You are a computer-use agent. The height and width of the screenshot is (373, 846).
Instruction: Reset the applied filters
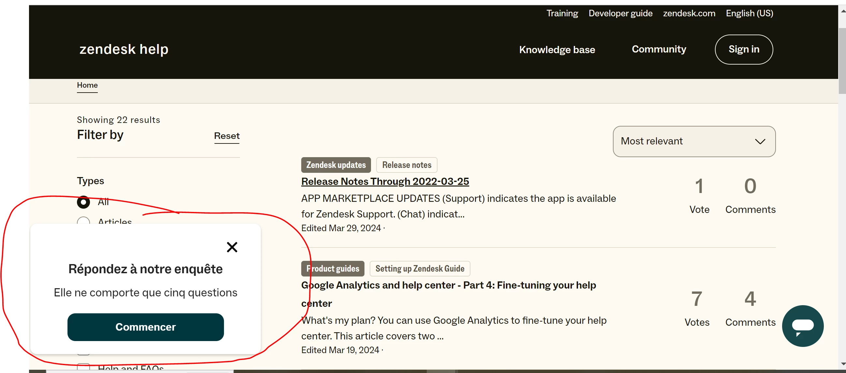pos(227,136)
